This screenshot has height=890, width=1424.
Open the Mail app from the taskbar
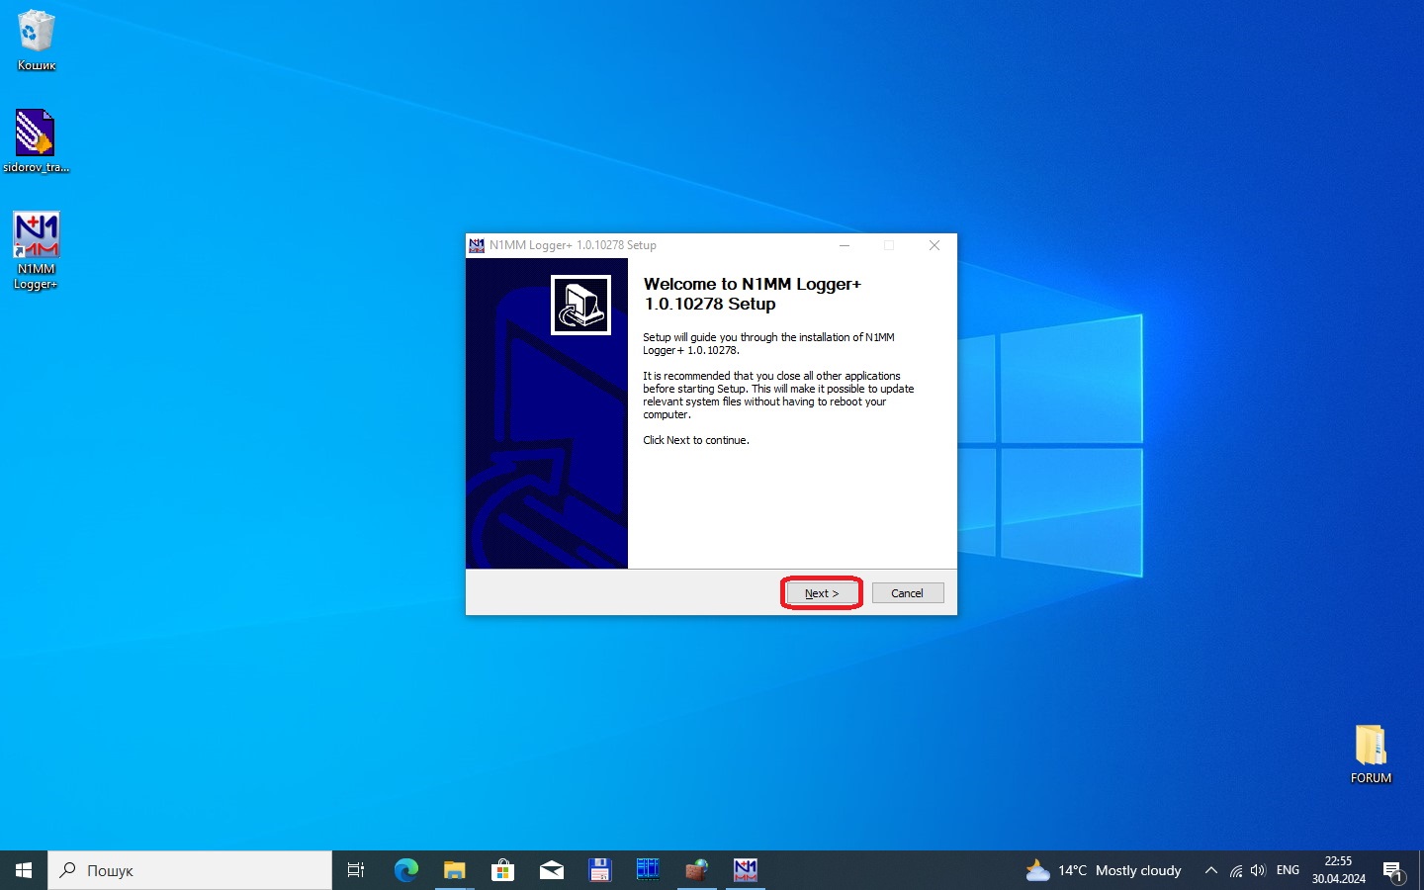point(551,870)
